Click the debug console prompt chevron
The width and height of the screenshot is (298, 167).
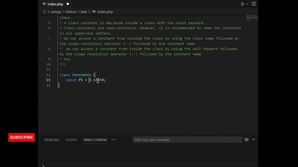tap(43, 166)
